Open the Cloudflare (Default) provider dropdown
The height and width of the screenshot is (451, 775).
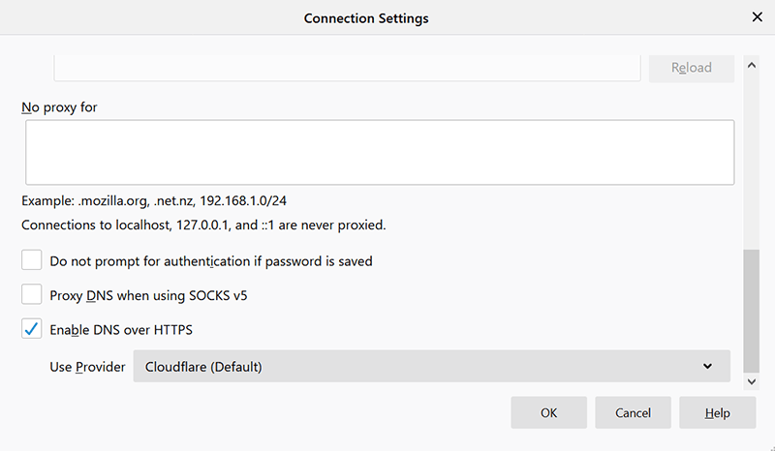[431, 367]
